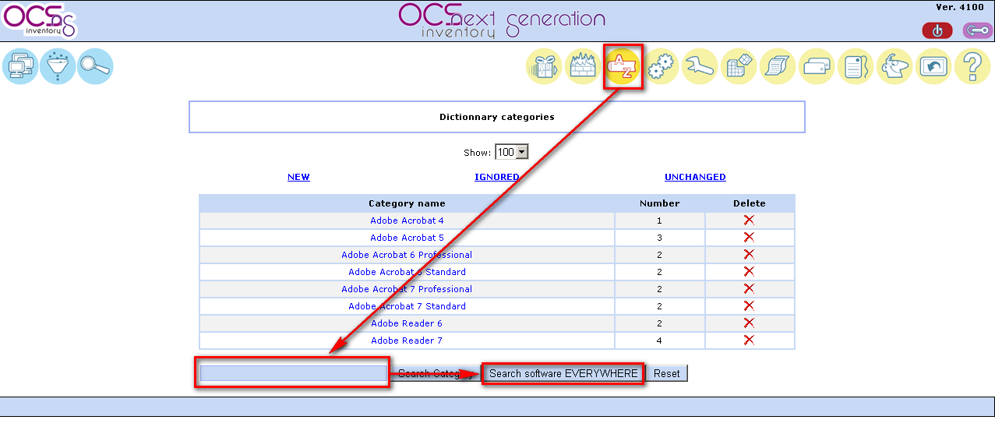Open the magnifying glass search icon
The height and width of the screenshot is (434, 995).
click(x=95, y=67)
